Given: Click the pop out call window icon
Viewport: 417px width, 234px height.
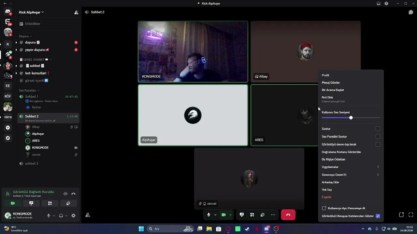Looking at the screenshot, I should [x=401, y=215].
